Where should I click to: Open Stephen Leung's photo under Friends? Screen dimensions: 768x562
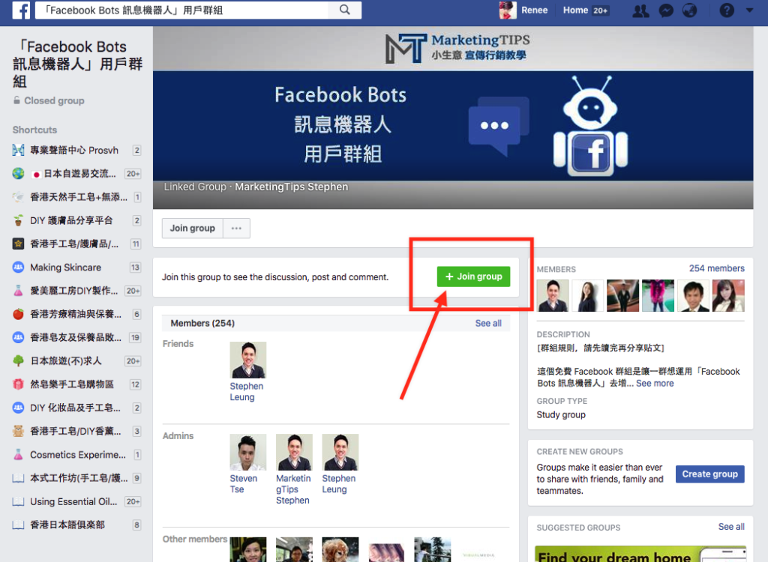click(x=247, y=360)
